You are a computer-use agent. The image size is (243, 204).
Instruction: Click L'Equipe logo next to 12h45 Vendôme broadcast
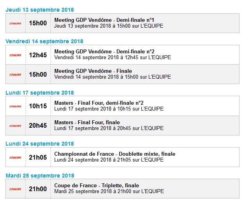coord(16,55)
